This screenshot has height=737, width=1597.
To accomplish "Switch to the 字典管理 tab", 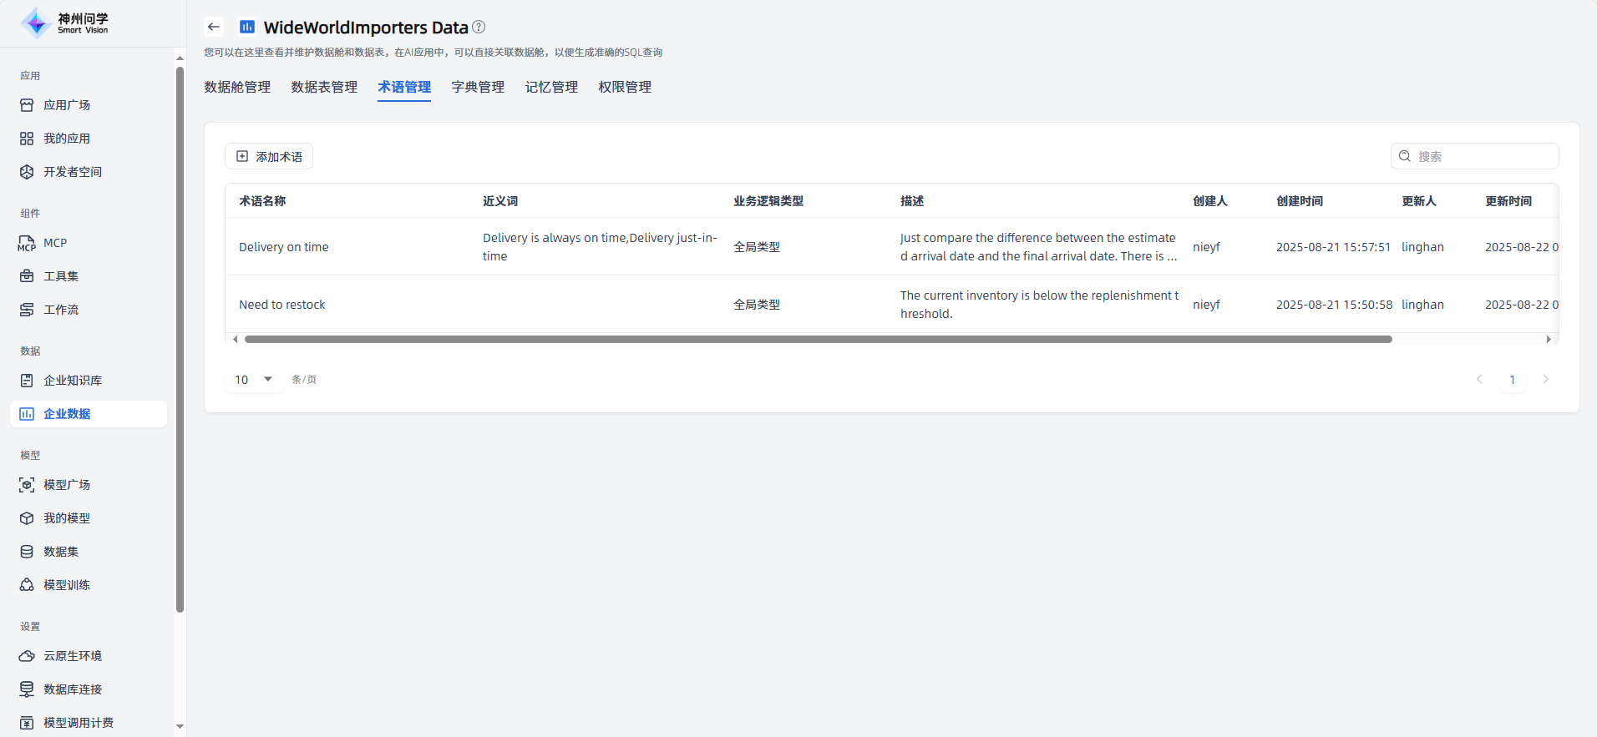I will point(478,87).
